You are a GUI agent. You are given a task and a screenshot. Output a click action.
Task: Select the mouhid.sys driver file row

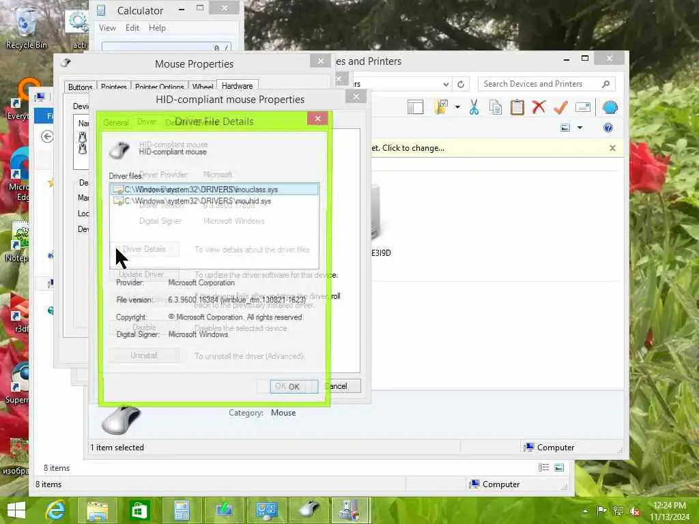(x=214, y=201)
